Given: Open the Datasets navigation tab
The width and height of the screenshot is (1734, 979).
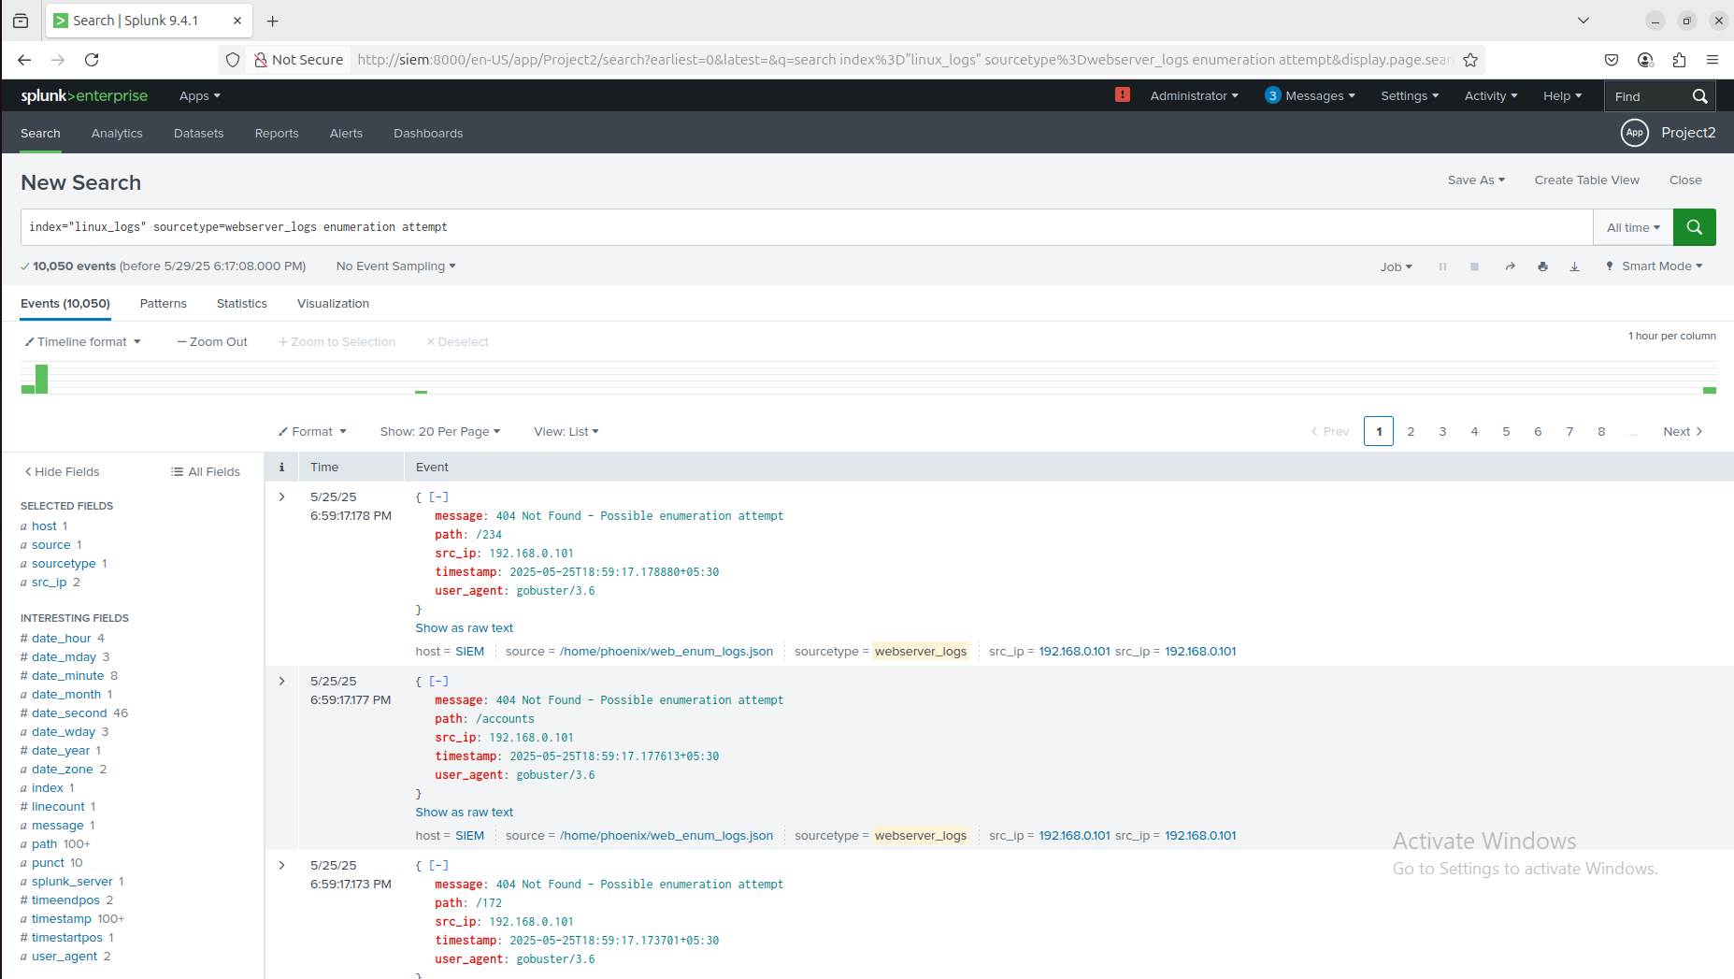Looking at the screenshot, I should (199, 134).
